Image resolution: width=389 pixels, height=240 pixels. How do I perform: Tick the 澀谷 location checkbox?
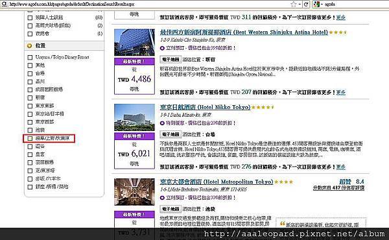pos(30,147)
